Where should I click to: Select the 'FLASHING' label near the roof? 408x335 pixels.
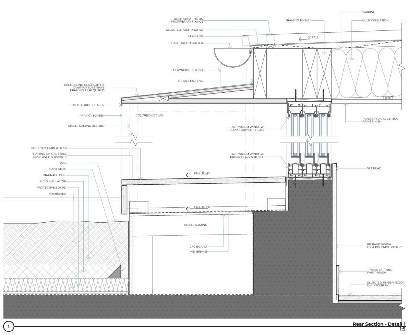(x=196, y=36)
